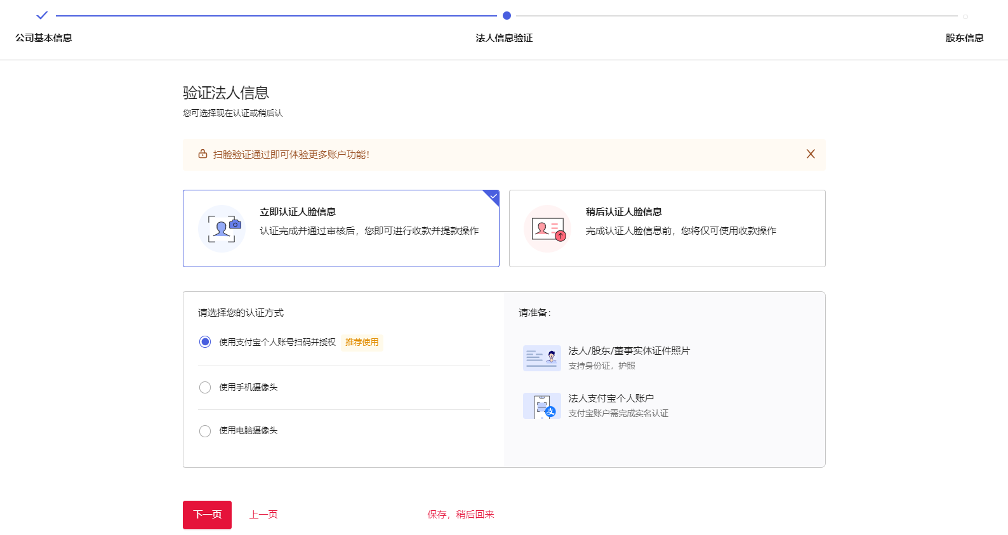Viewport: 1008px width, 535px height.
Task: Go to 公司基本信息 step
Action: [44, 38]
